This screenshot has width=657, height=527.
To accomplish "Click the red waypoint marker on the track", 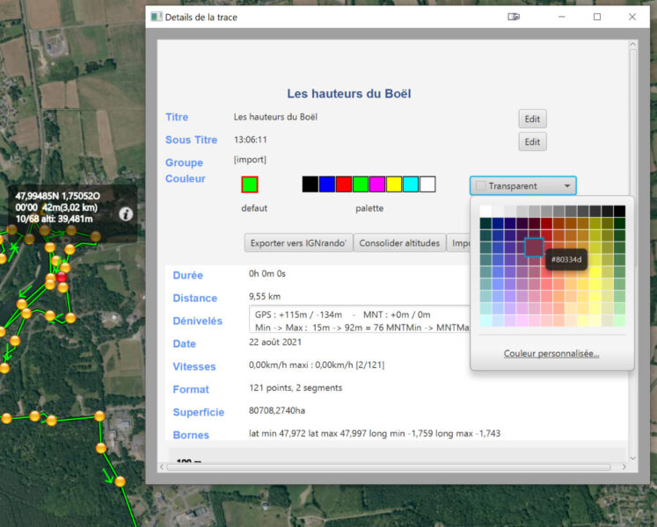I will tap(61, 278).
